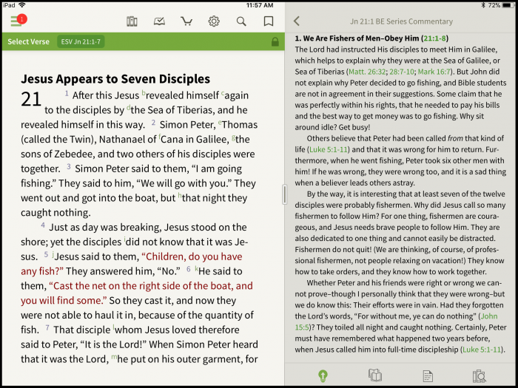Open the store shopping cart
This screenshot has width=518, height=388.
point(186,21)
